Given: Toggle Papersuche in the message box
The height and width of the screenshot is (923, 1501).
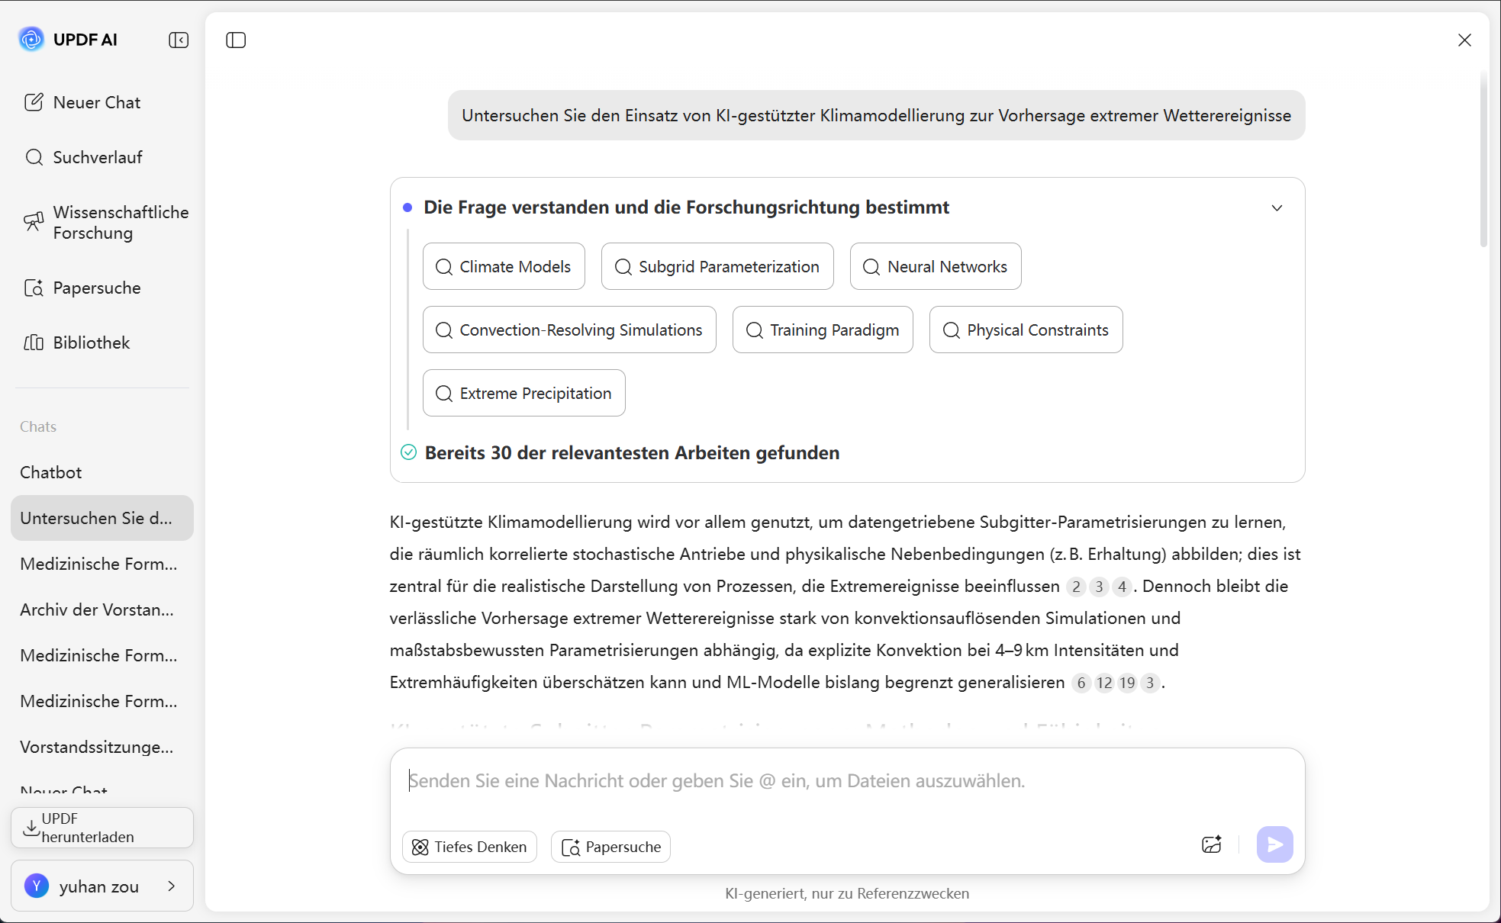Looking at the screenshot, I should click(x=610, y=847).
